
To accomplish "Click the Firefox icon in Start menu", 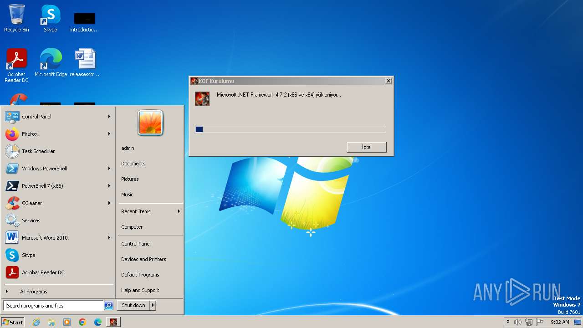I will pyautogui.click(x=12, y=134).
